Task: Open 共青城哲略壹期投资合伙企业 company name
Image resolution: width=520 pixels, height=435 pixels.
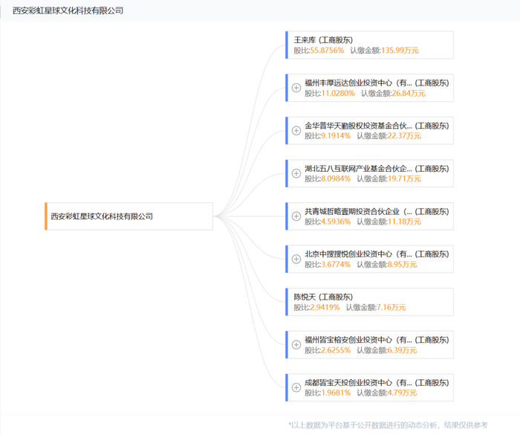Action: tap(359, 211)
